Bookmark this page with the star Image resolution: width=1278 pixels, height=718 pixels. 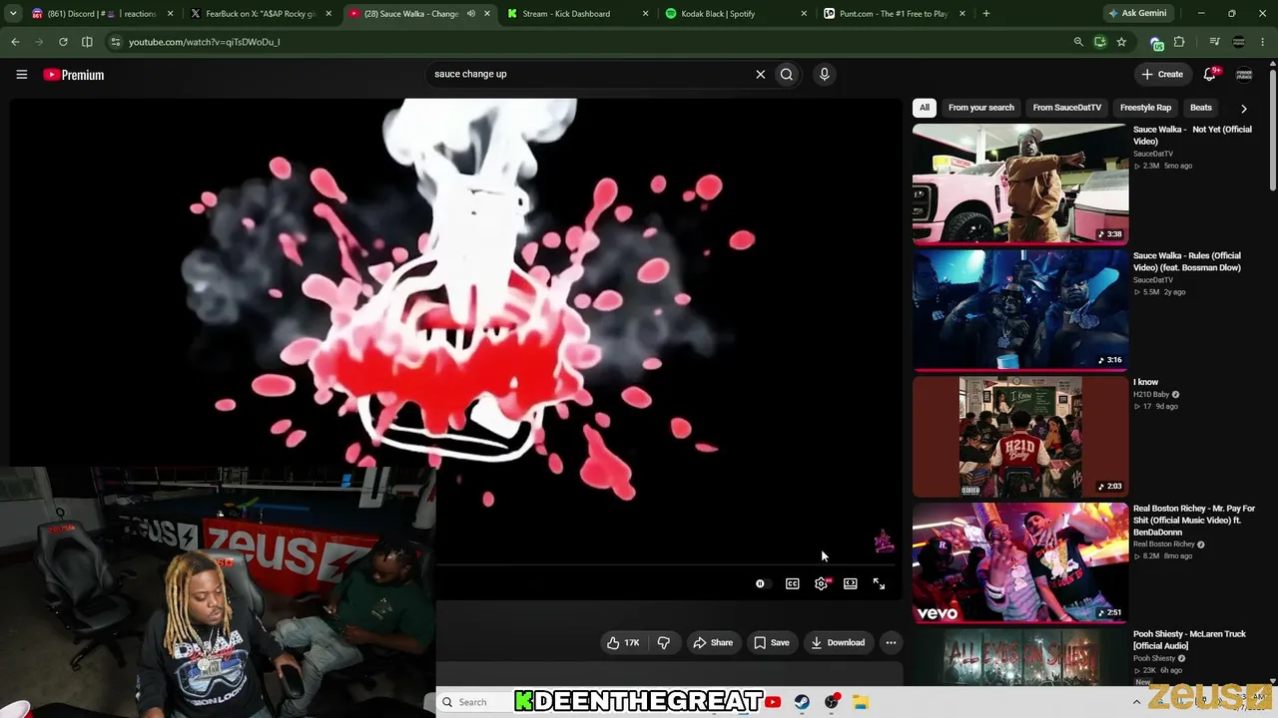1121,42
